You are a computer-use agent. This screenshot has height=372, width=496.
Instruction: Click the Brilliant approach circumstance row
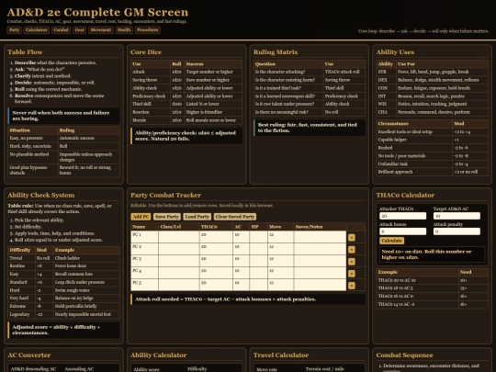(432, 172)
